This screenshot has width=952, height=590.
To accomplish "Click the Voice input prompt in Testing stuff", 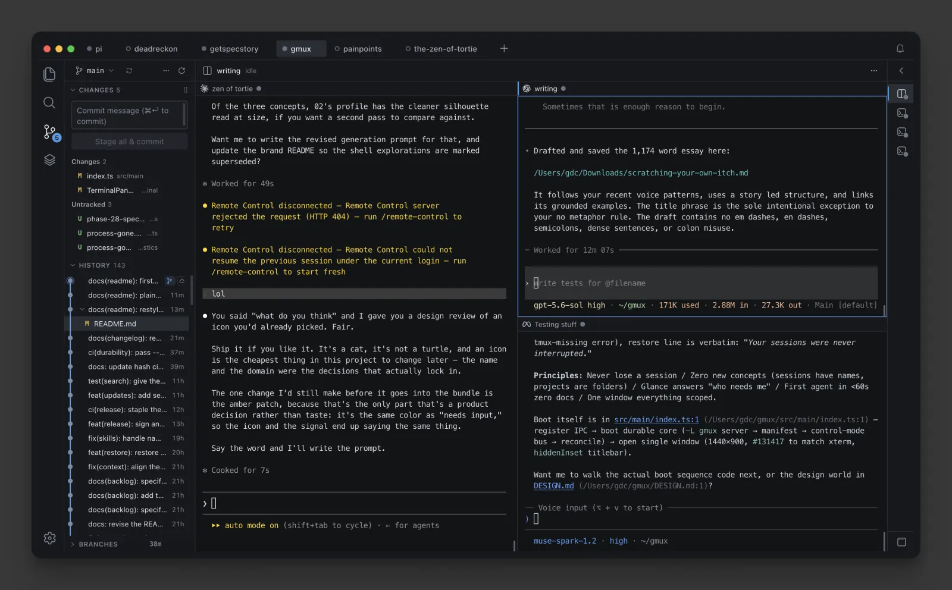I will (x=702, y=519).
